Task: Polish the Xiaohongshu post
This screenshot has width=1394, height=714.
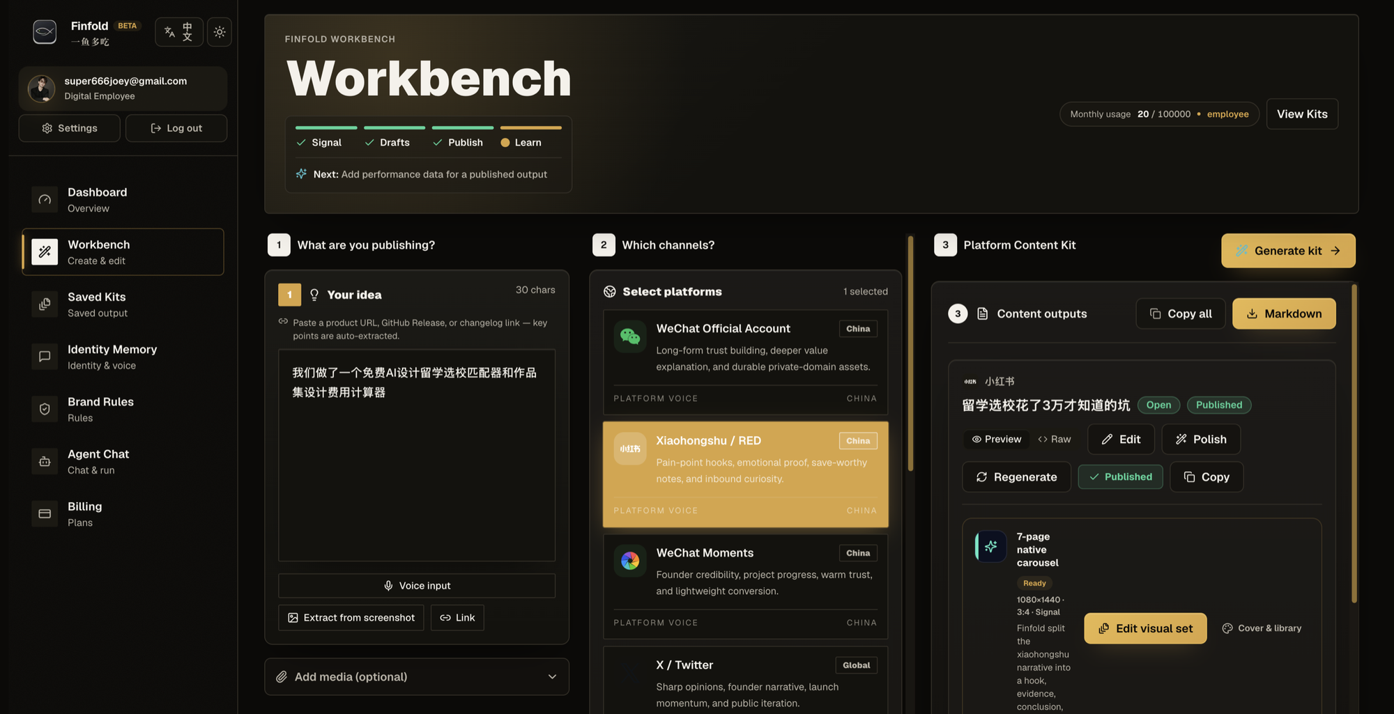Action: 1201,439
